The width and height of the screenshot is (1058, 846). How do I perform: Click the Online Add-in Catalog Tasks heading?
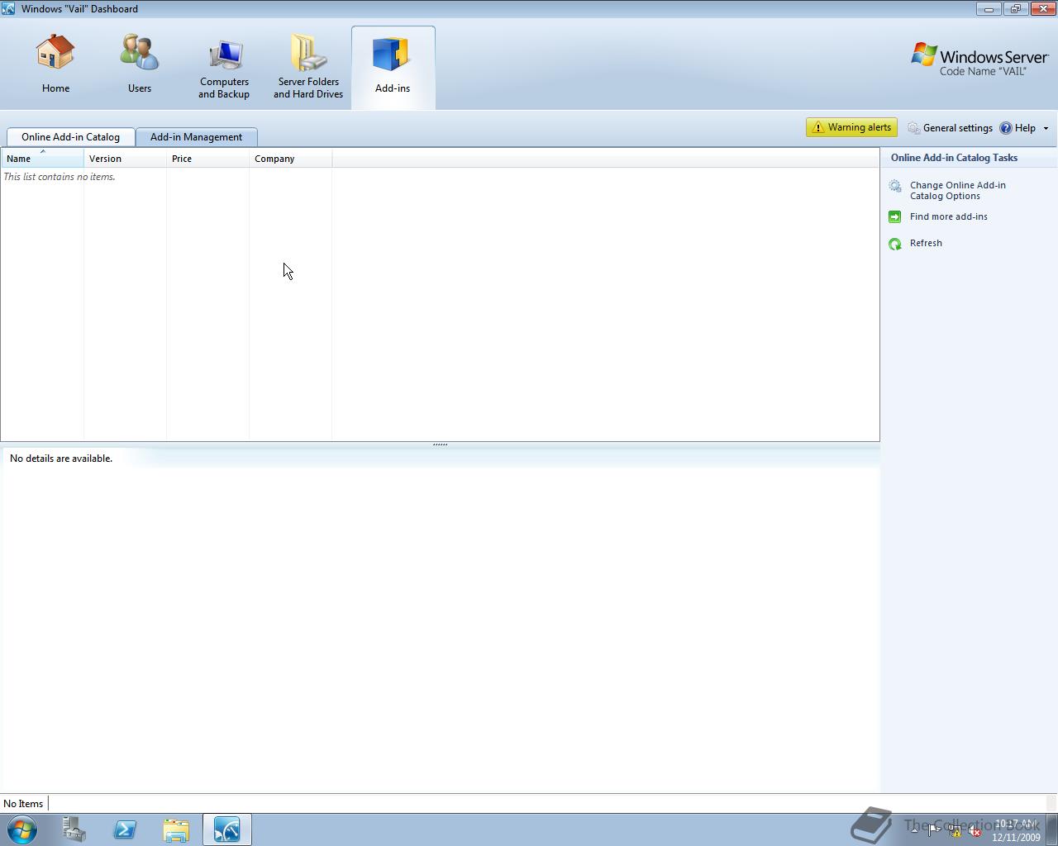coord(954,158)
